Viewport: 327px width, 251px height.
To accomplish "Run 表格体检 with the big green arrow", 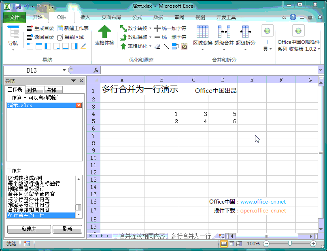I will coord(104,35).
